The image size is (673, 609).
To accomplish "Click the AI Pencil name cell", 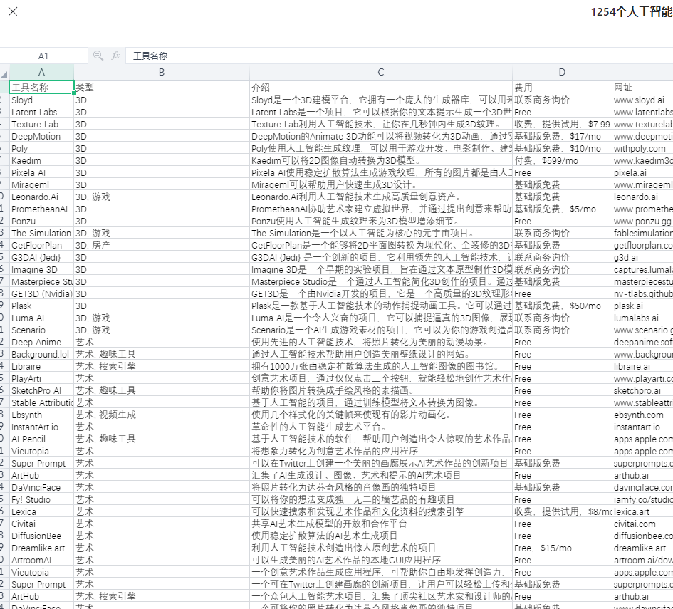I will [41, 439].
